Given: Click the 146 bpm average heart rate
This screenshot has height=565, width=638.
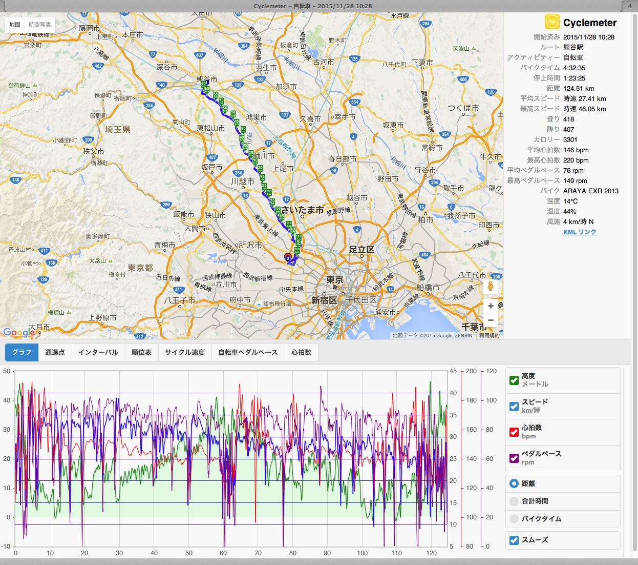Looking at the screenshot, I should [x=576, y=150].
